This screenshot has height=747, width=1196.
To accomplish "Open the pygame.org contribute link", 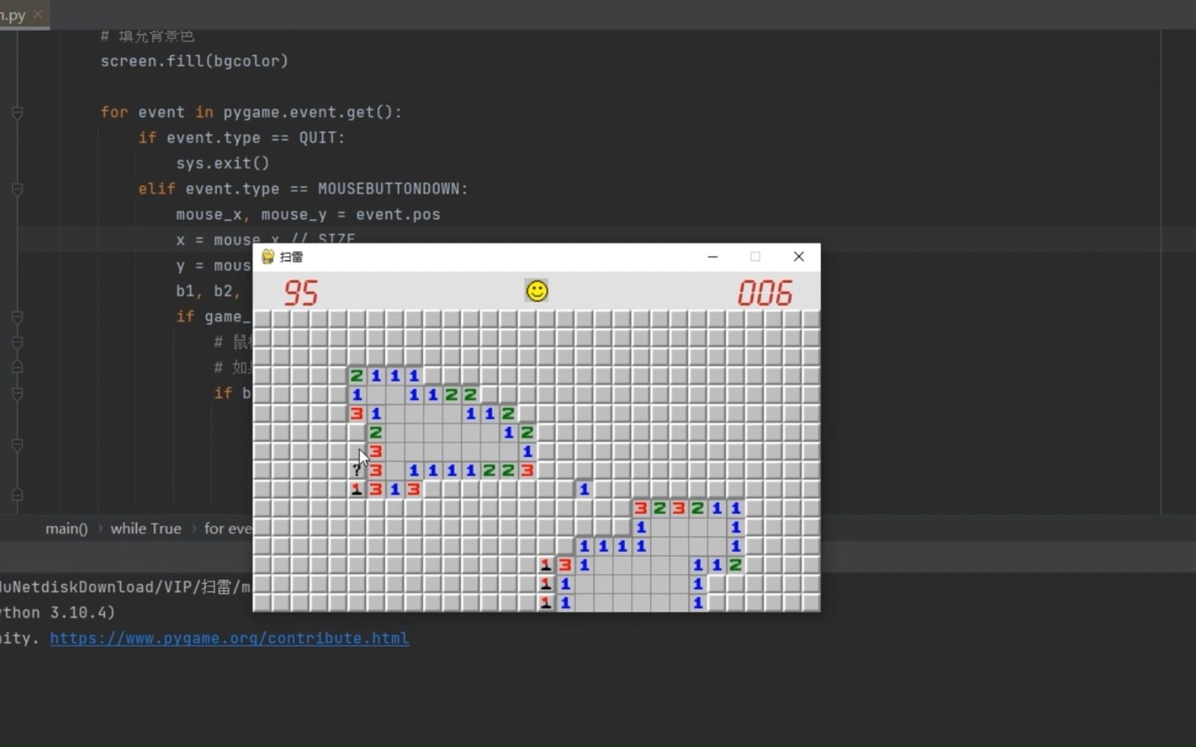I will [x=229, y=638].
